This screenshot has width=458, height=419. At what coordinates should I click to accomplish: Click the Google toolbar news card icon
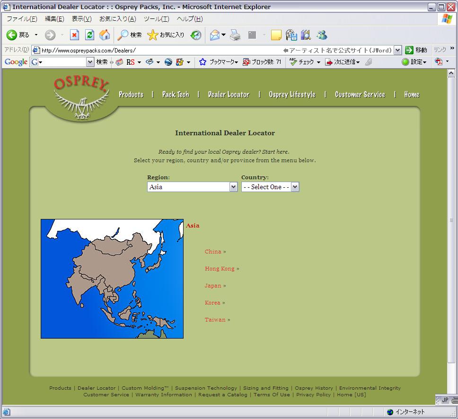tap(119, 62)
